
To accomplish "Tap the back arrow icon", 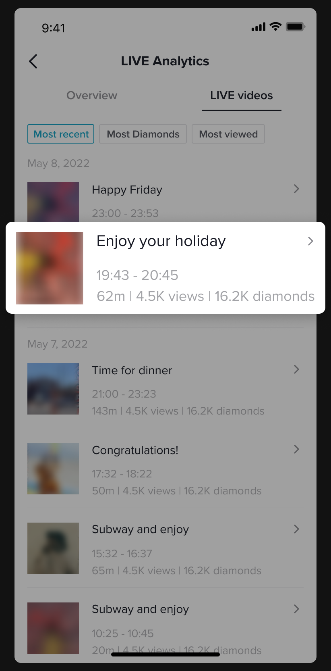I will pyautogui.click(x=33, y=61).
